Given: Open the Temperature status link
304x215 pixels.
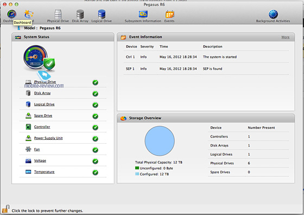Looking at the screenshot, I should pos(44,172).
